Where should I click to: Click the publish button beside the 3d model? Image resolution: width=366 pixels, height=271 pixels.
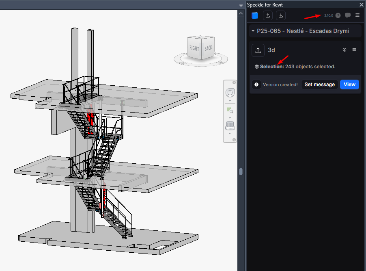tap(258, 50)
